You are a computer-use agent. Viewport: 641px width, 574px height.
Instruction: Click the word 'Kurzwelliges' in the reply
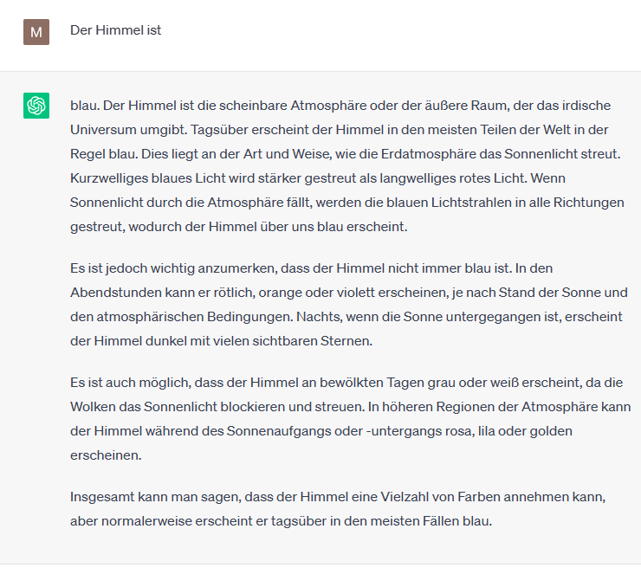tap(109, 178)
